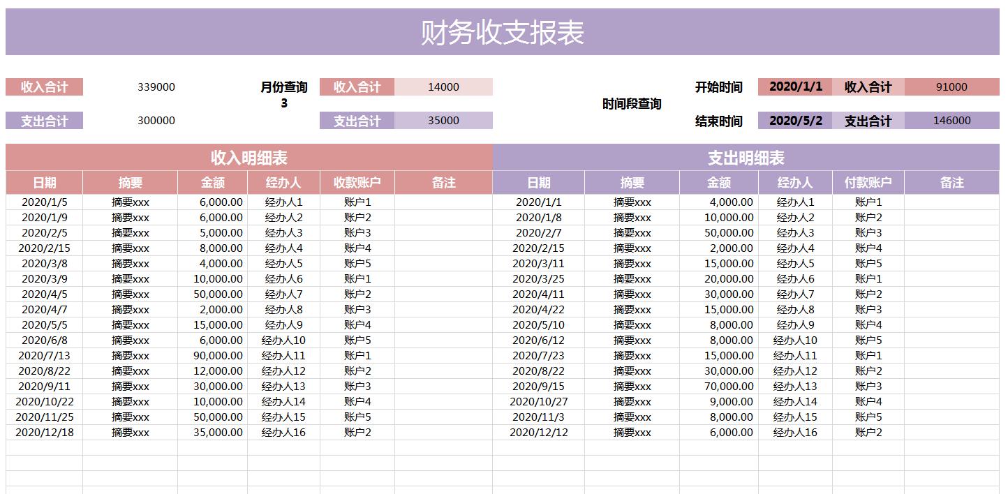Viewport: 1008px width, 494px height.
Task: Click the 开始时间 date cell 2020/1/1
Action: tap(796, 87)
